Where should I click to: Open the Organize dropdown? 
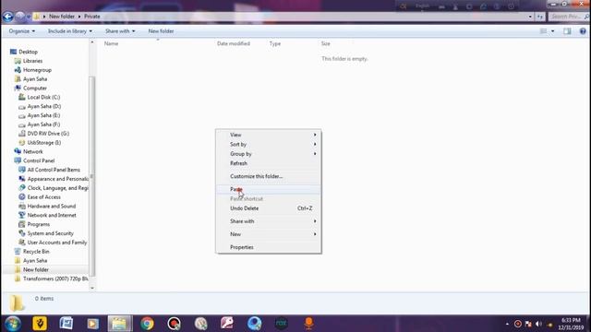pos(22,31)
